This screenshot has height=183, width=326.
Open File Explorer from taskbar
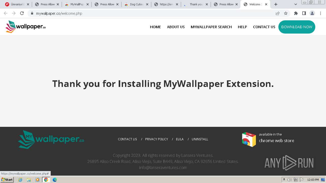click(29, 180)
